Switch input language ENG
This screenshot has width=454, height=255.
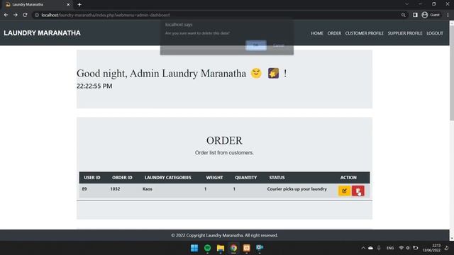click(390, 248)
